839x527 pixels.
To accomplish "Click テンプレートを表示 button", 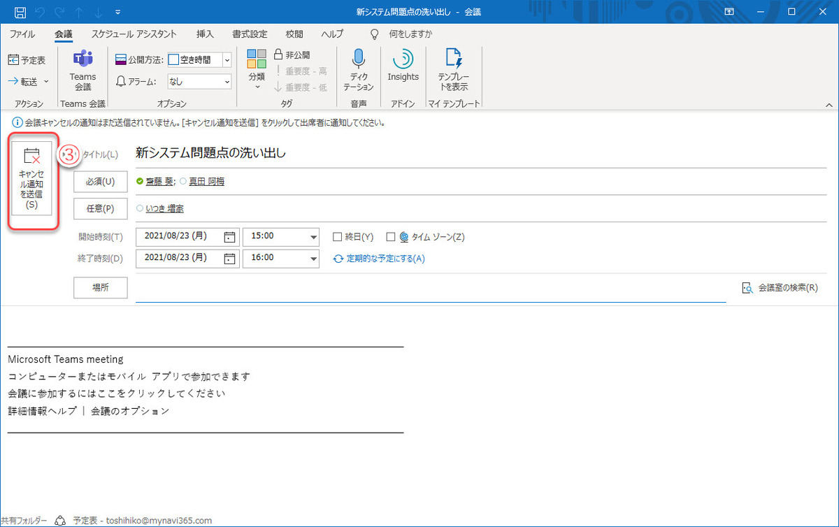I will pos(453,70).
